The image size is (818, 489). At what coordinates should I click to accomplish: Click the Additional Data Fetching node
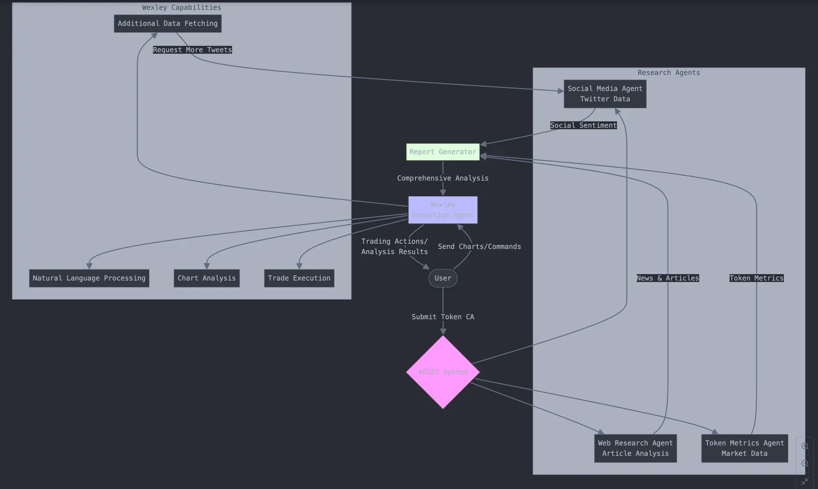pos(167,24)
